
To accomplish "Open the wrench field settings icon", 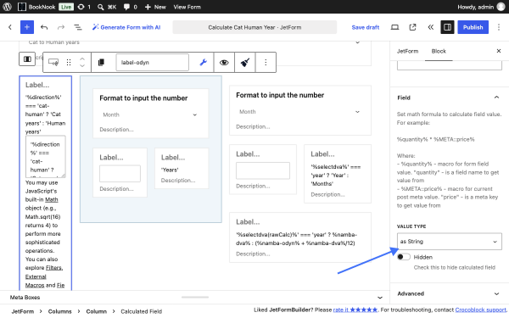I will pyautogui.click(x=204, y=62).
